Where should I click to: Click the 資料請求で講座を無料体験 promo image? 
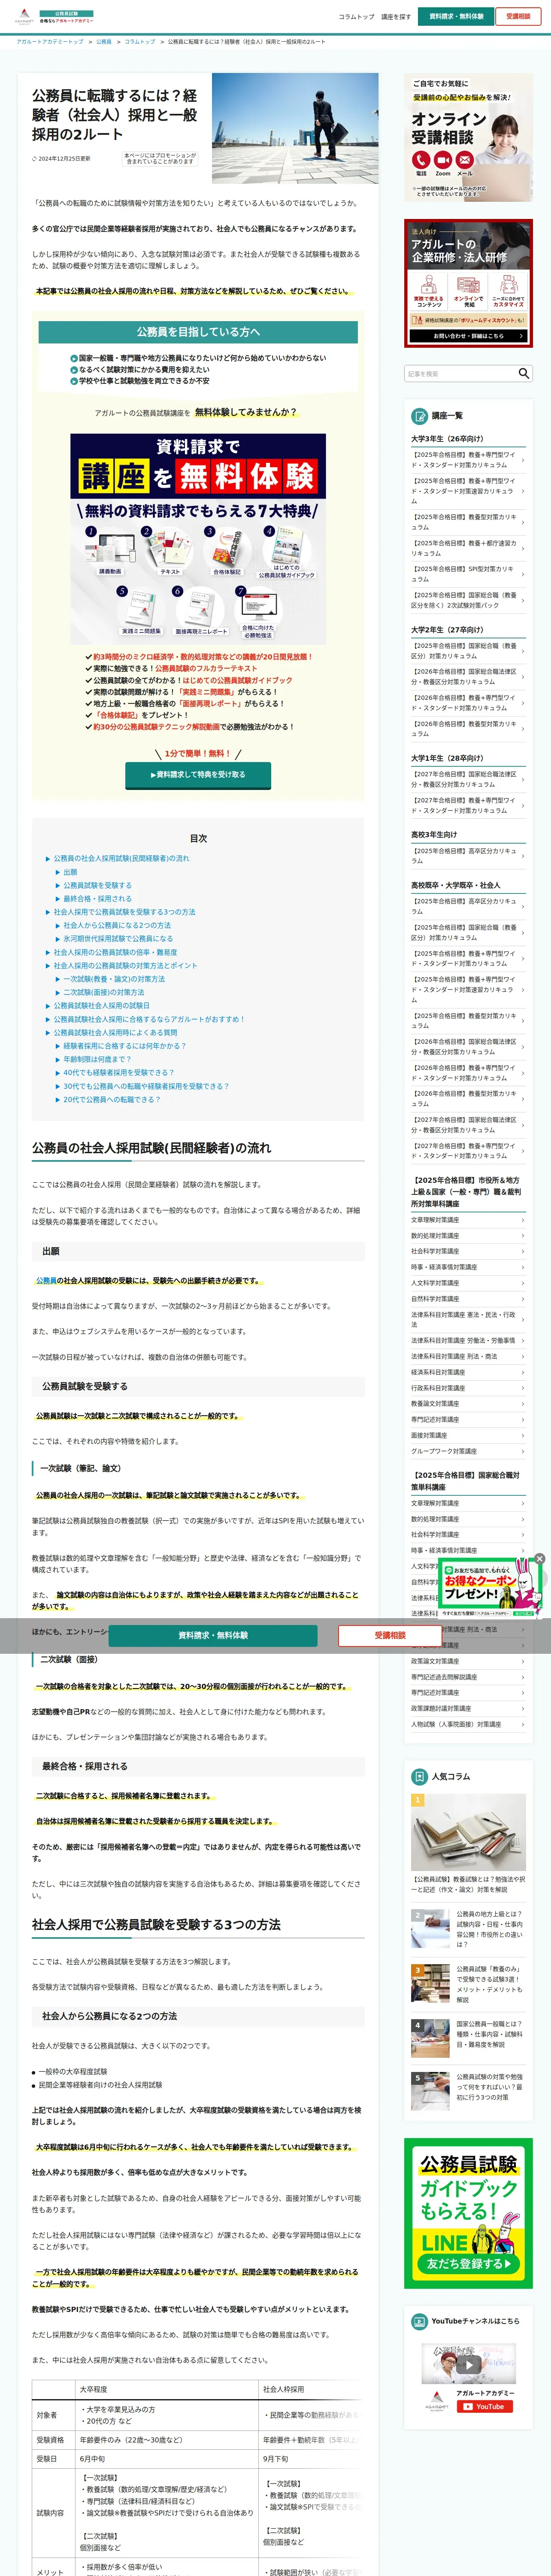pos(198,538)
